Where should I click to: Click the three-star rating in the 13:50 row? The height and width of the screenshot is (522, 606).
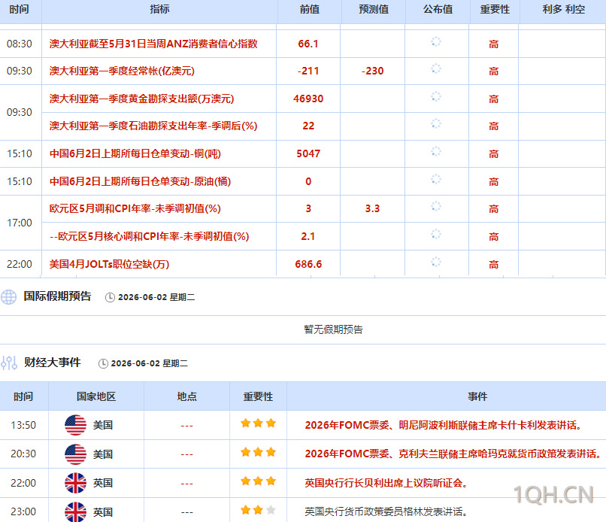click(x=258, y=423)
